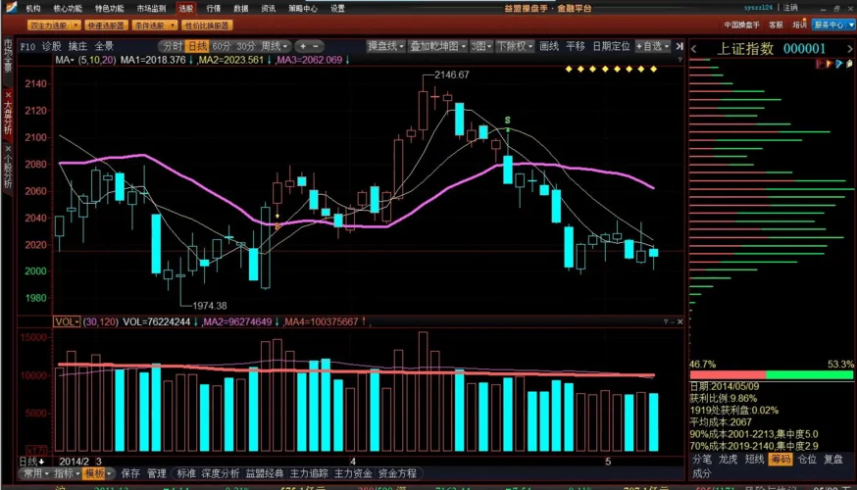The height and width of the screenshot is (490, 857).
Task: Open 叠加乾坤图 dropdown
Action: click(437, 46)
